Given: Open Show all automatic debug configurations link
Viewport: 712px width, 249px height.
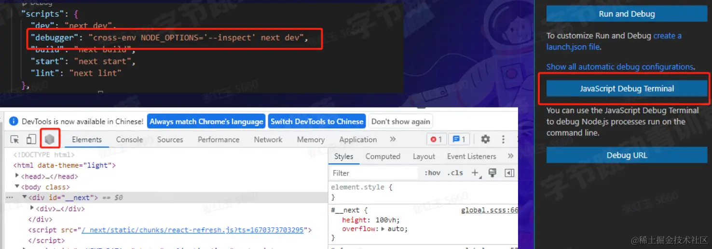Looking at the screenshot, I should (620, 67).
